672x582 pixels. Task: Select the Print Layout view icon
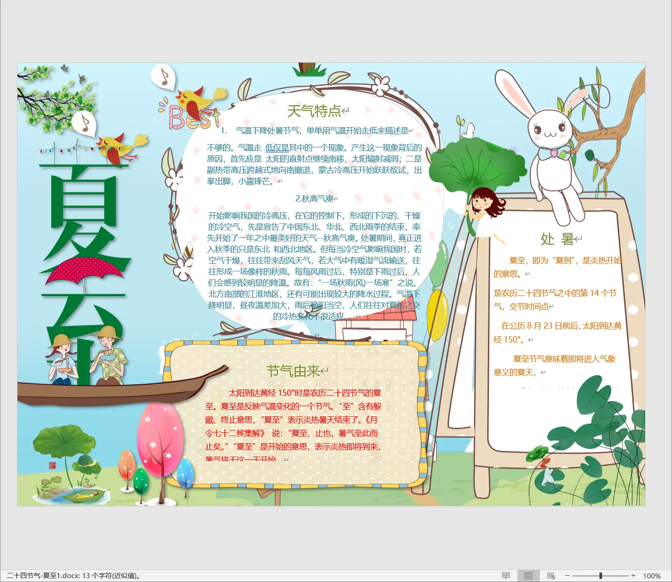(528, 576)
